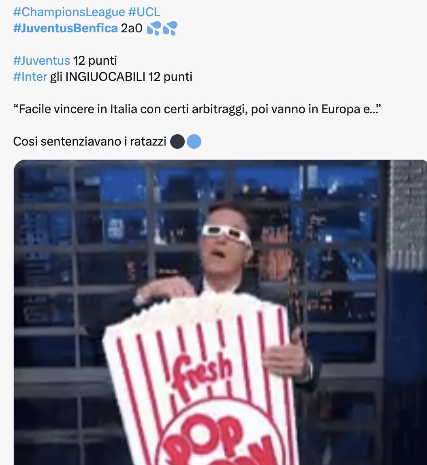
Task: Click the bold #JuventusBenfica hashtag
Action: (x=65, y=28)
